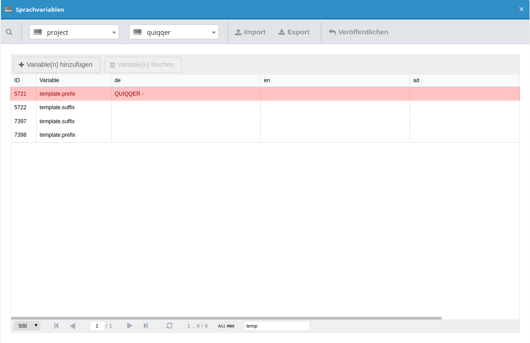Click Veröffentlichen to publish
This screenshot has width=530, height=343.
click(358, 32)
